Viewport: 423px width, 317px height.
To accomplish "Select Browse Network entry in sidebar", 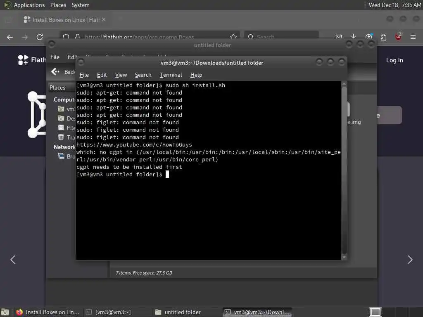I will pos(67,156).
